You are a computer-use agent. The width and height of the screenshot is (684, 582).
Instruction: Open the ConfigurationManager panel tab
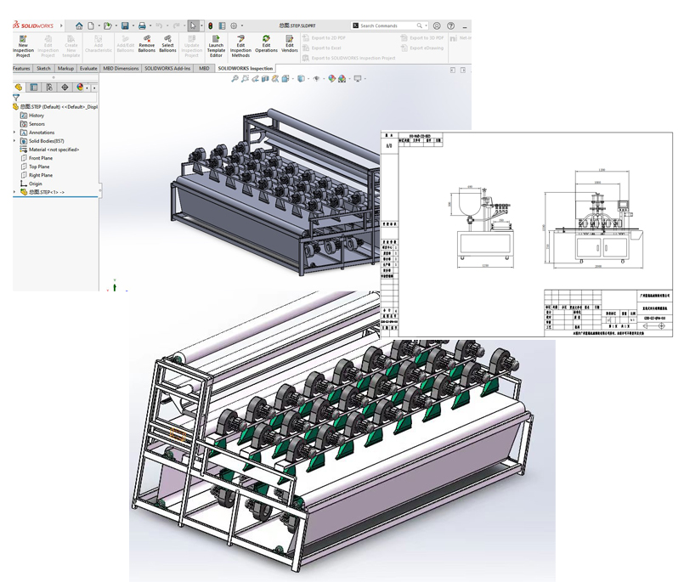click(x=49, y=87)
